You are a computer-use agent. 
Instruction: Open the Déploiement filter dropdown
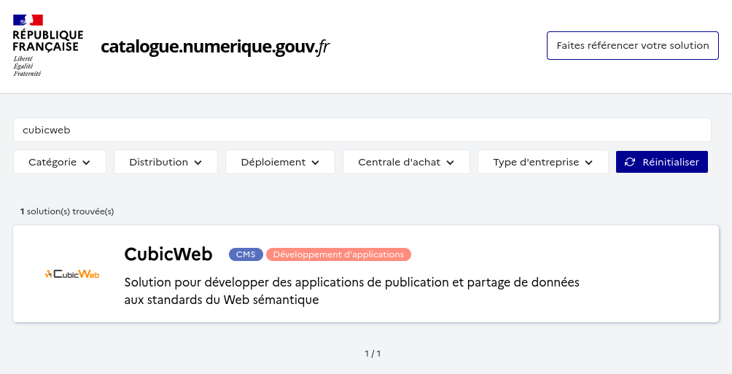[x=280, y=162]
